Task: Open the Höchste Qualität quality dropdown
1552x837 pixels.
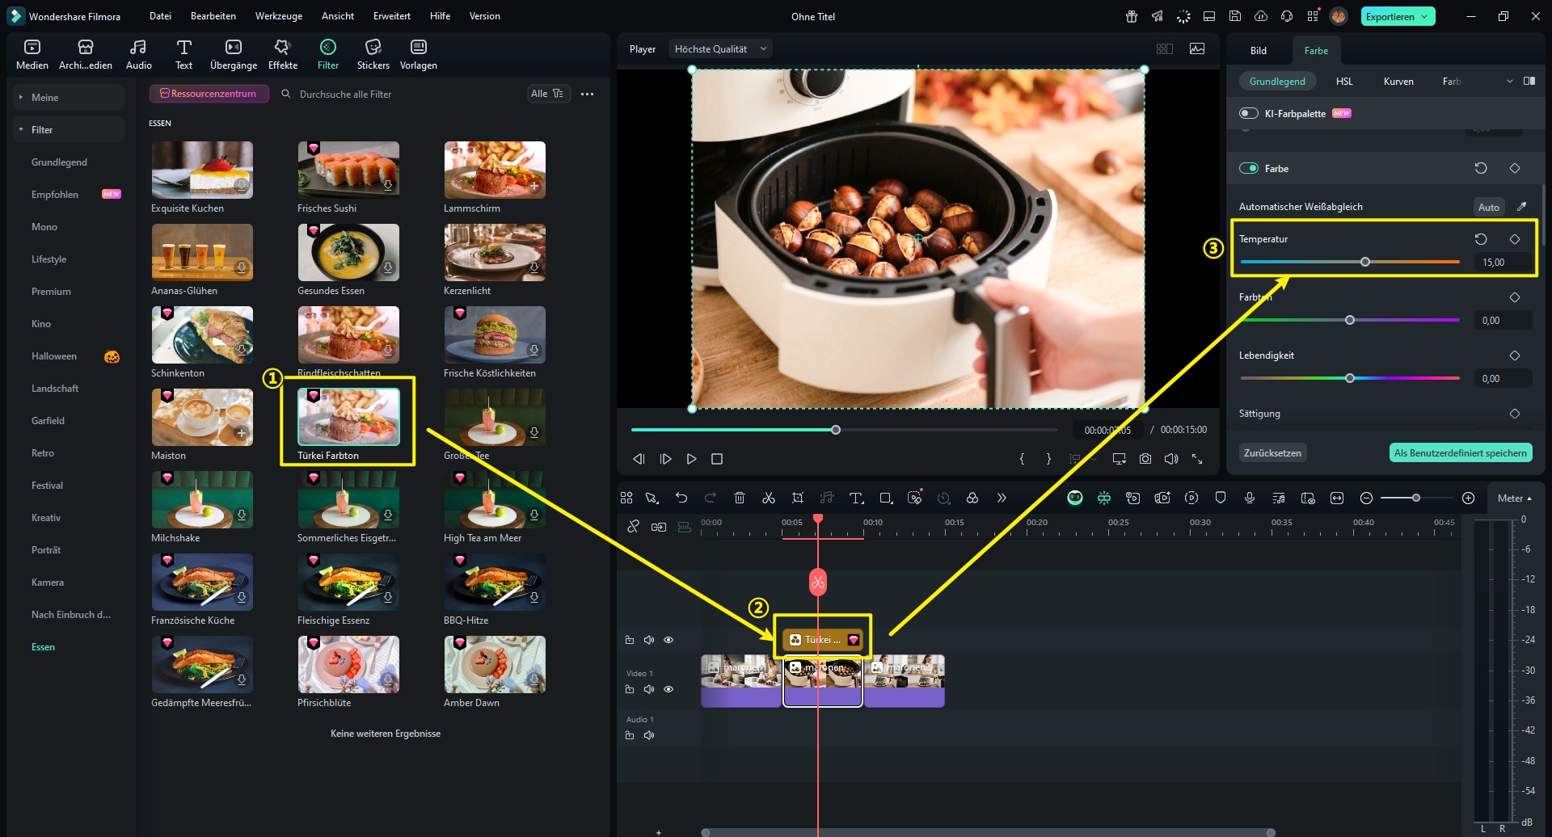Action: pyautogui.click(x=719, y=49)
